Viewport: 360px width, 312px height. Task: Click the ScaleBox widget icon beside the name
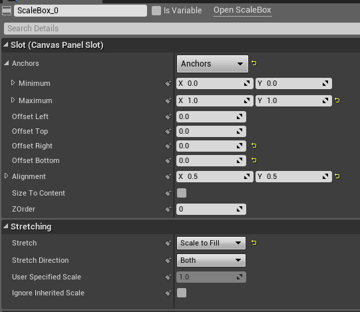(x=7, y=11)
